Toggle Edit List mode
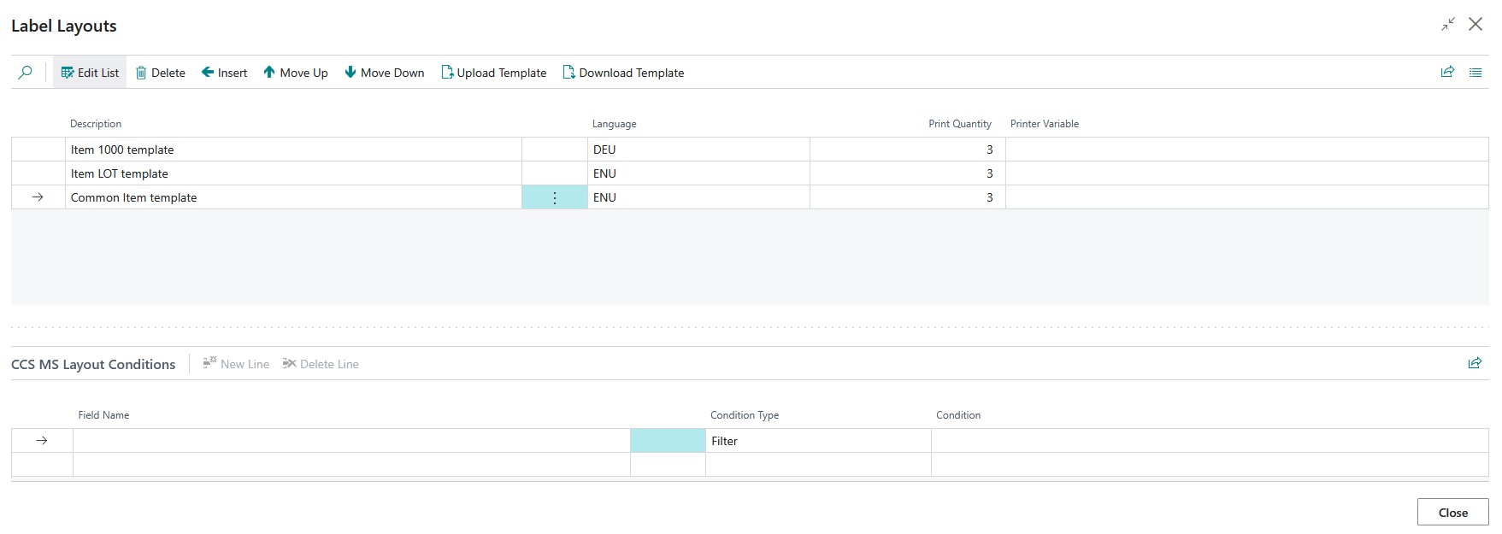Image resolution: width=1502 pixels, height=534 pixels. [90, 73]
